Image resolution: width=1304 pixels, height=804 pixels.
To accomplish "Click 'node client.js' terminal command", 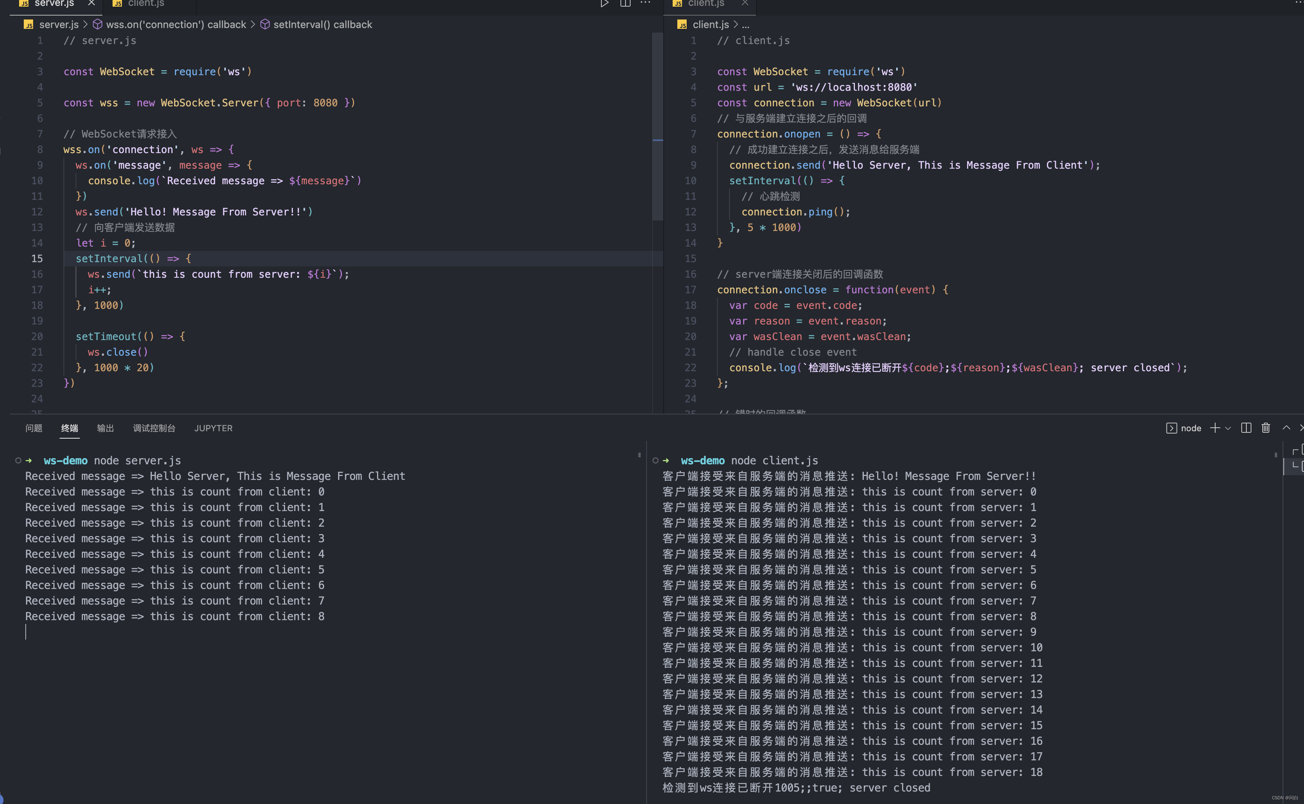I will point(775,460).
